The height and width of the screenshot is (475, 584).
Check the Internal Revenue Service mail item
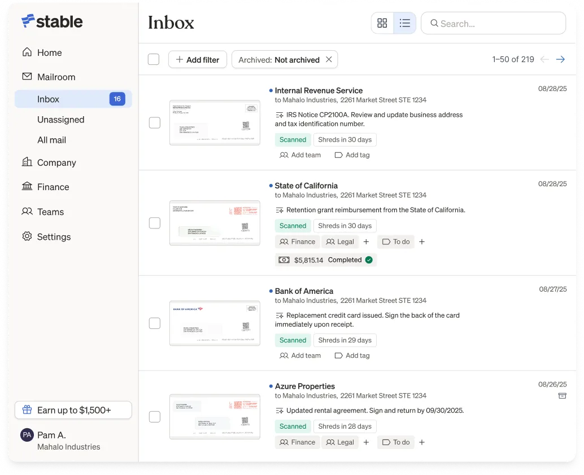click(x=155, y=122)
